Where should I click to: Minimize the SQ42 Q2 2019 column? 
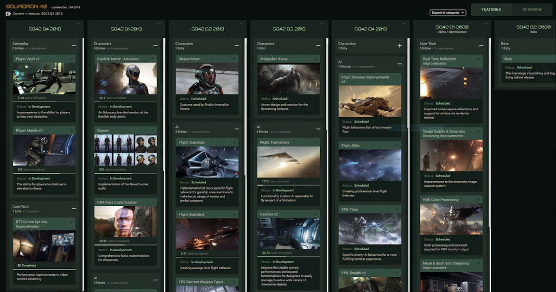pos(241,23)
